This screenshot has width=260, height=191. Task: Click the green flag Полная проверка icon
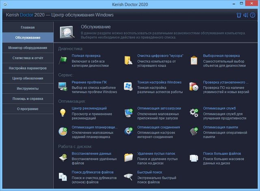[x=63, y=61]
